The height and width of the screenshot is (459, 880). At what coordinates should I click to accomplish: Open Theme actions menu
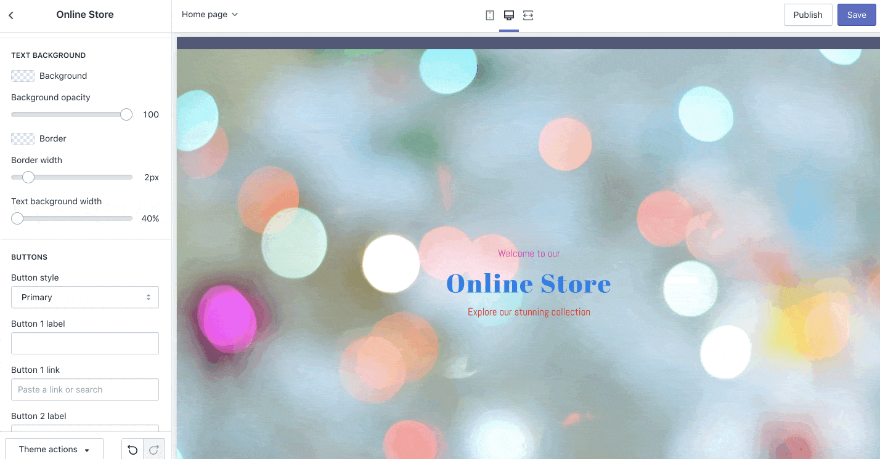54,449
